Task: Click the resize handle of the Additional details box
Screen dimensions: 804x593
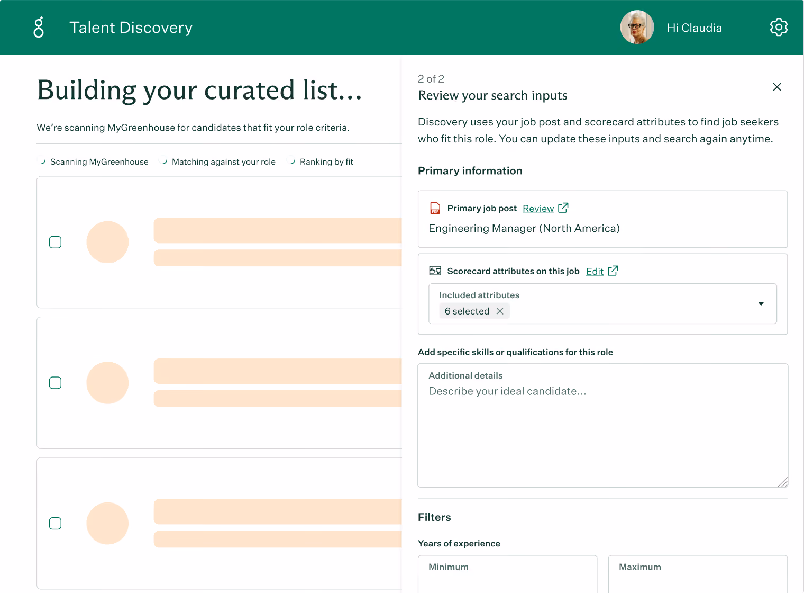Action: tap(783, 482)
